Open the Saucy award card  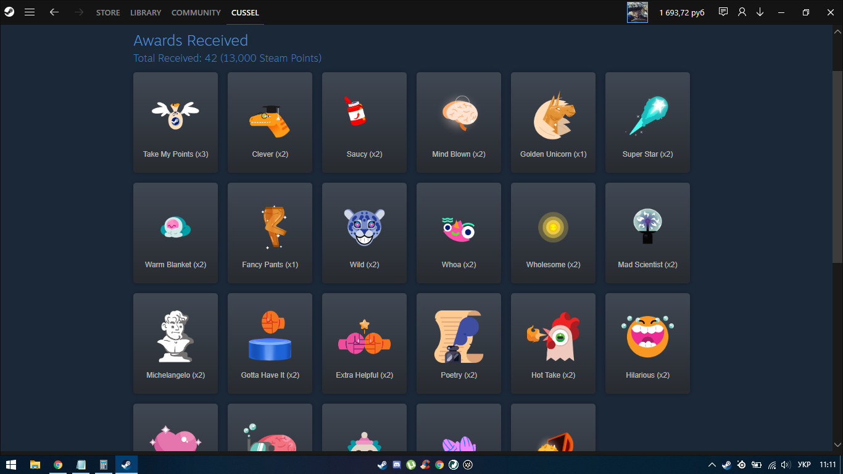coord(364,122)
